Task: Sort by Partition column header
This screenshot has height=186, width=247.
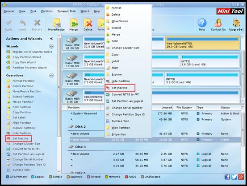Action: coord(84,108)
